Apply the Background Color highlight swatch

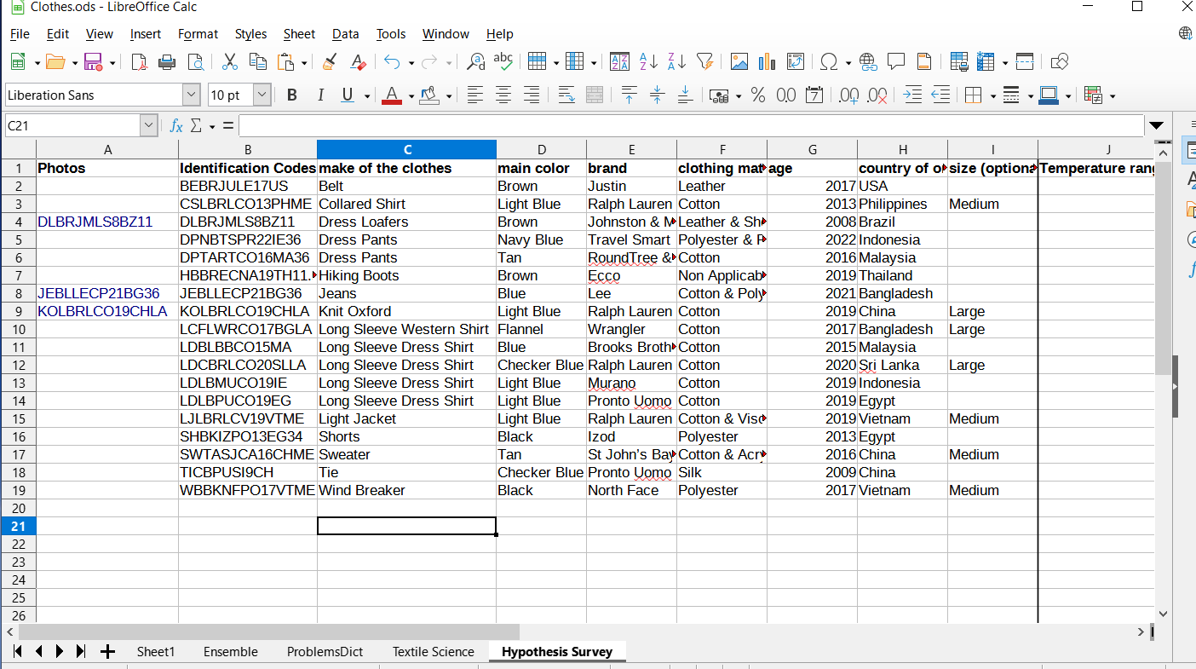coord(430,95)
